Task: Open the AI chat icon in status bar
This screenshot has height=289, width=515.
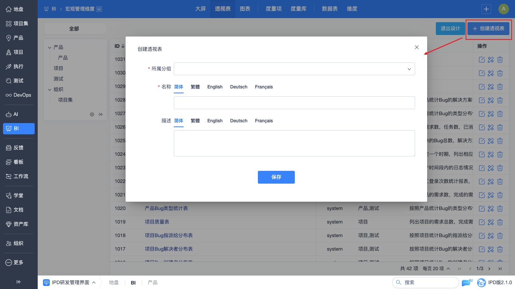Action: click(466, 282)
